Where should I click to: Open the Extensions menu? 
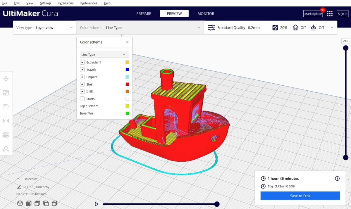(x=66, y=3)
